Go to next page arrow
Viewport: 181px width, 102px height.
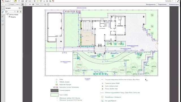coord(6,5)
